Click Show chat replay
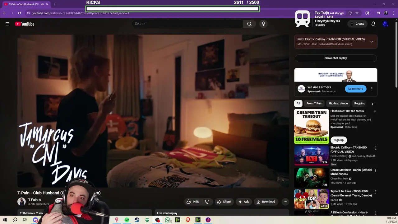Screen dimensions: 398x224 point(336,58)
